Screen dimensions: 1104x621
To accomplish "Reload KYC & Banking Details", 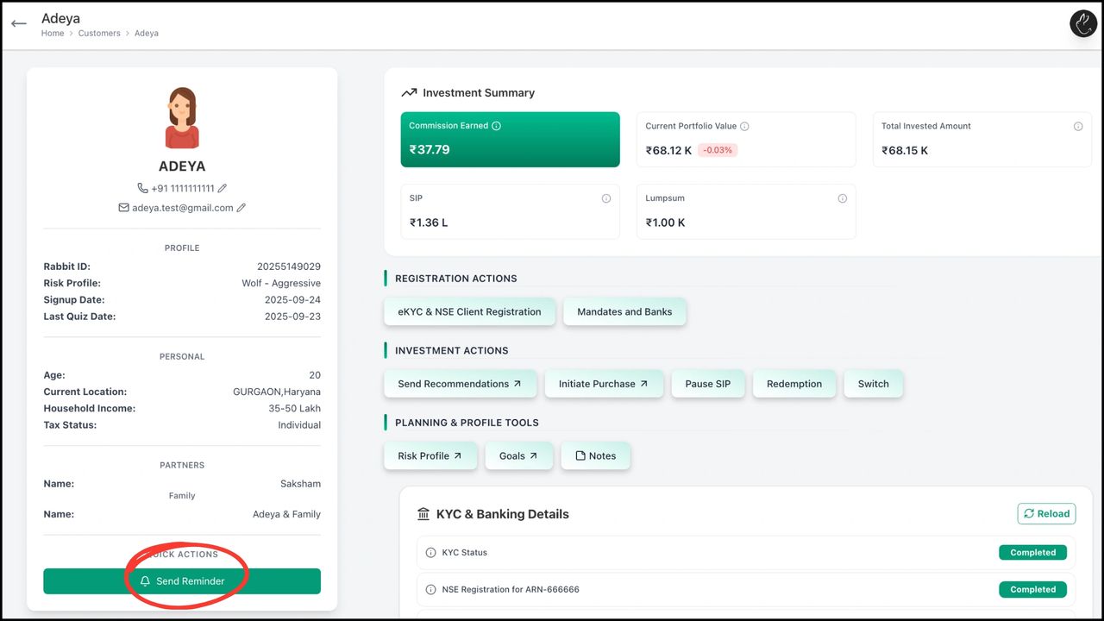I will (1046, 514).
